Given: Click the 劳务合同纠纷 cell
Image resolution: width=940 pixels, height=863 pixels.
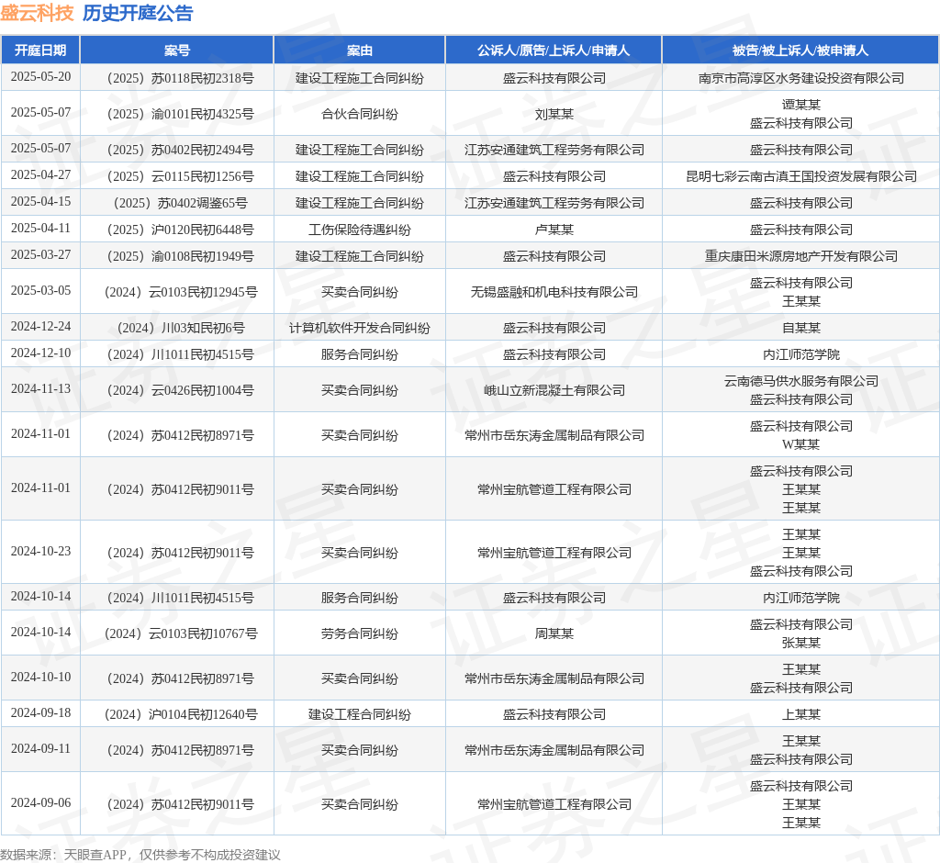Looking at the screenshot, I should click(359, 633).
